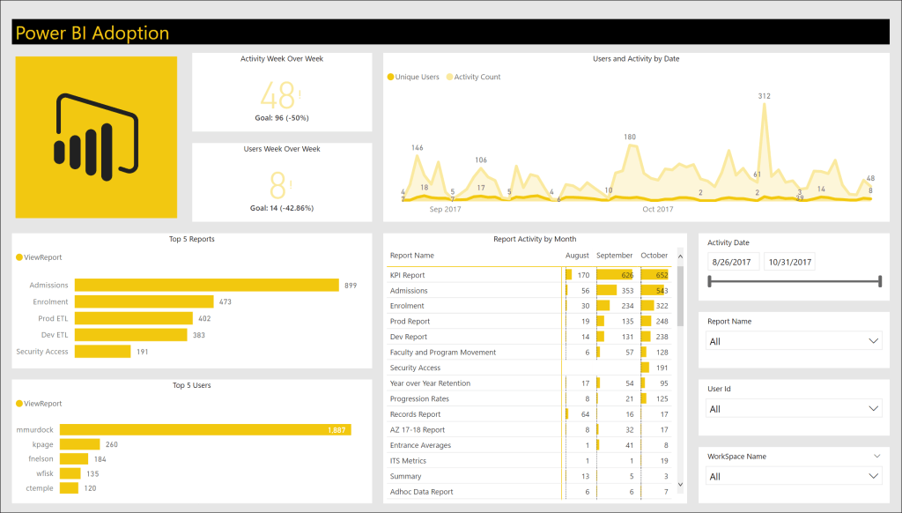The image size is (902, 513).
Task: Click the table scrollbar down arrow
Action: point(681,485)
